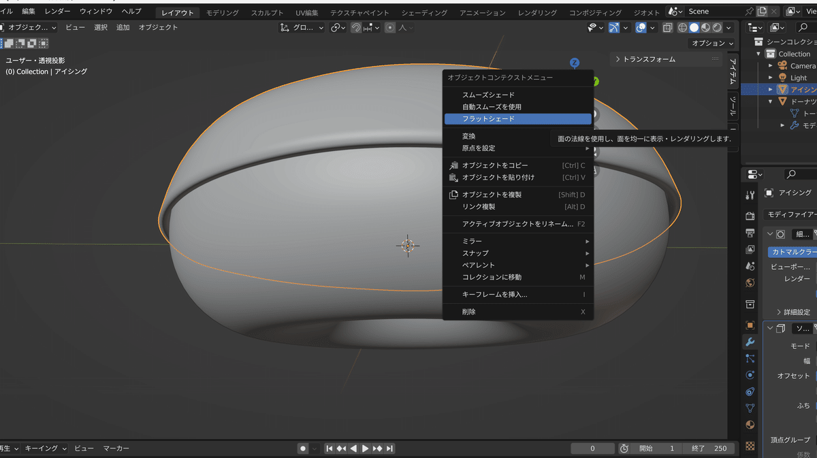Open object mode selector dropdown
The height and width of the screenshot is (458, 817).
(x=30, y=27)
